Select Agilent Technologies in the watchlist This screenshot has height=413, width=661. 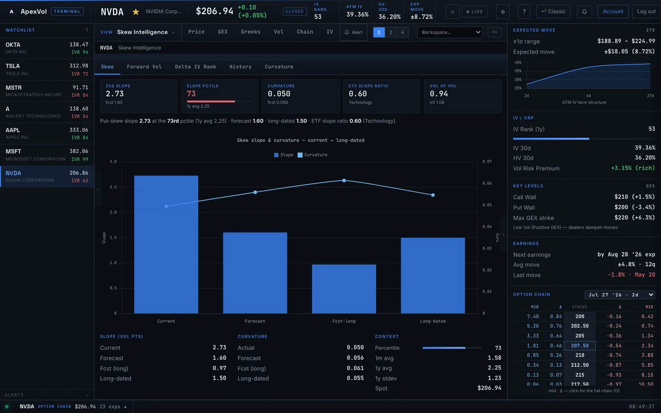(47, 112)
